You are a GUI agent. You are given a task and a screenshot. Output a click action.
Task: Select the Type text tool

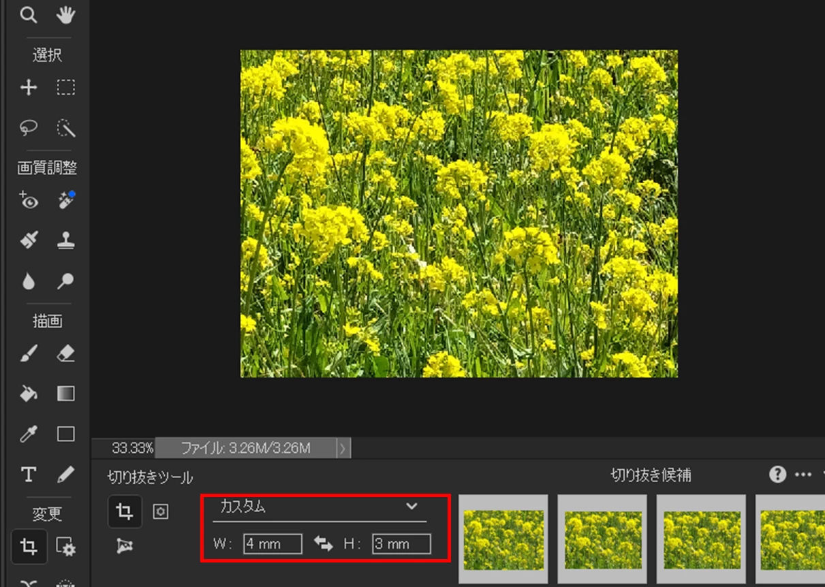[x=29, y=474]
